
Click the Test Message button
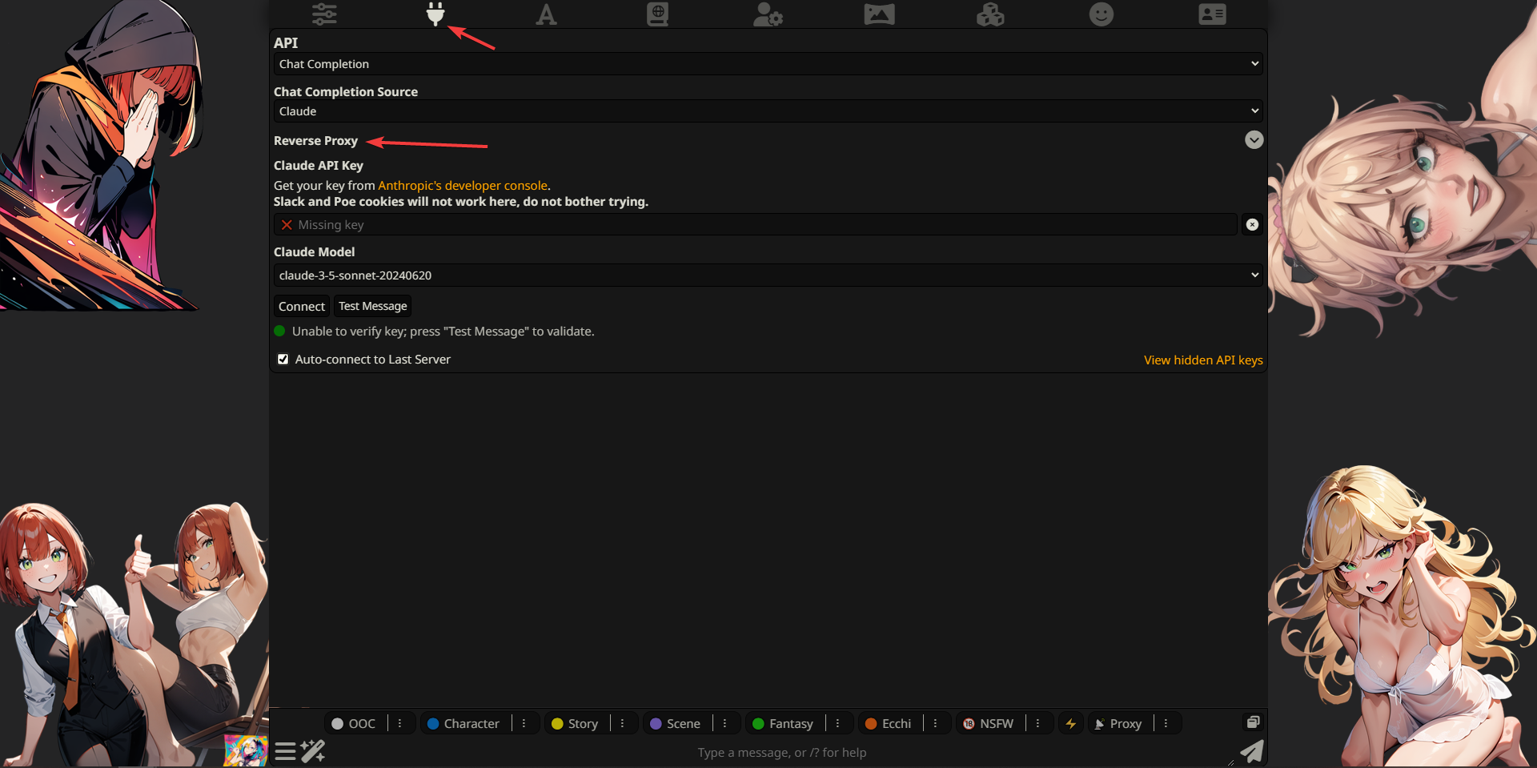pyautogui.click(x=372, y=306)
